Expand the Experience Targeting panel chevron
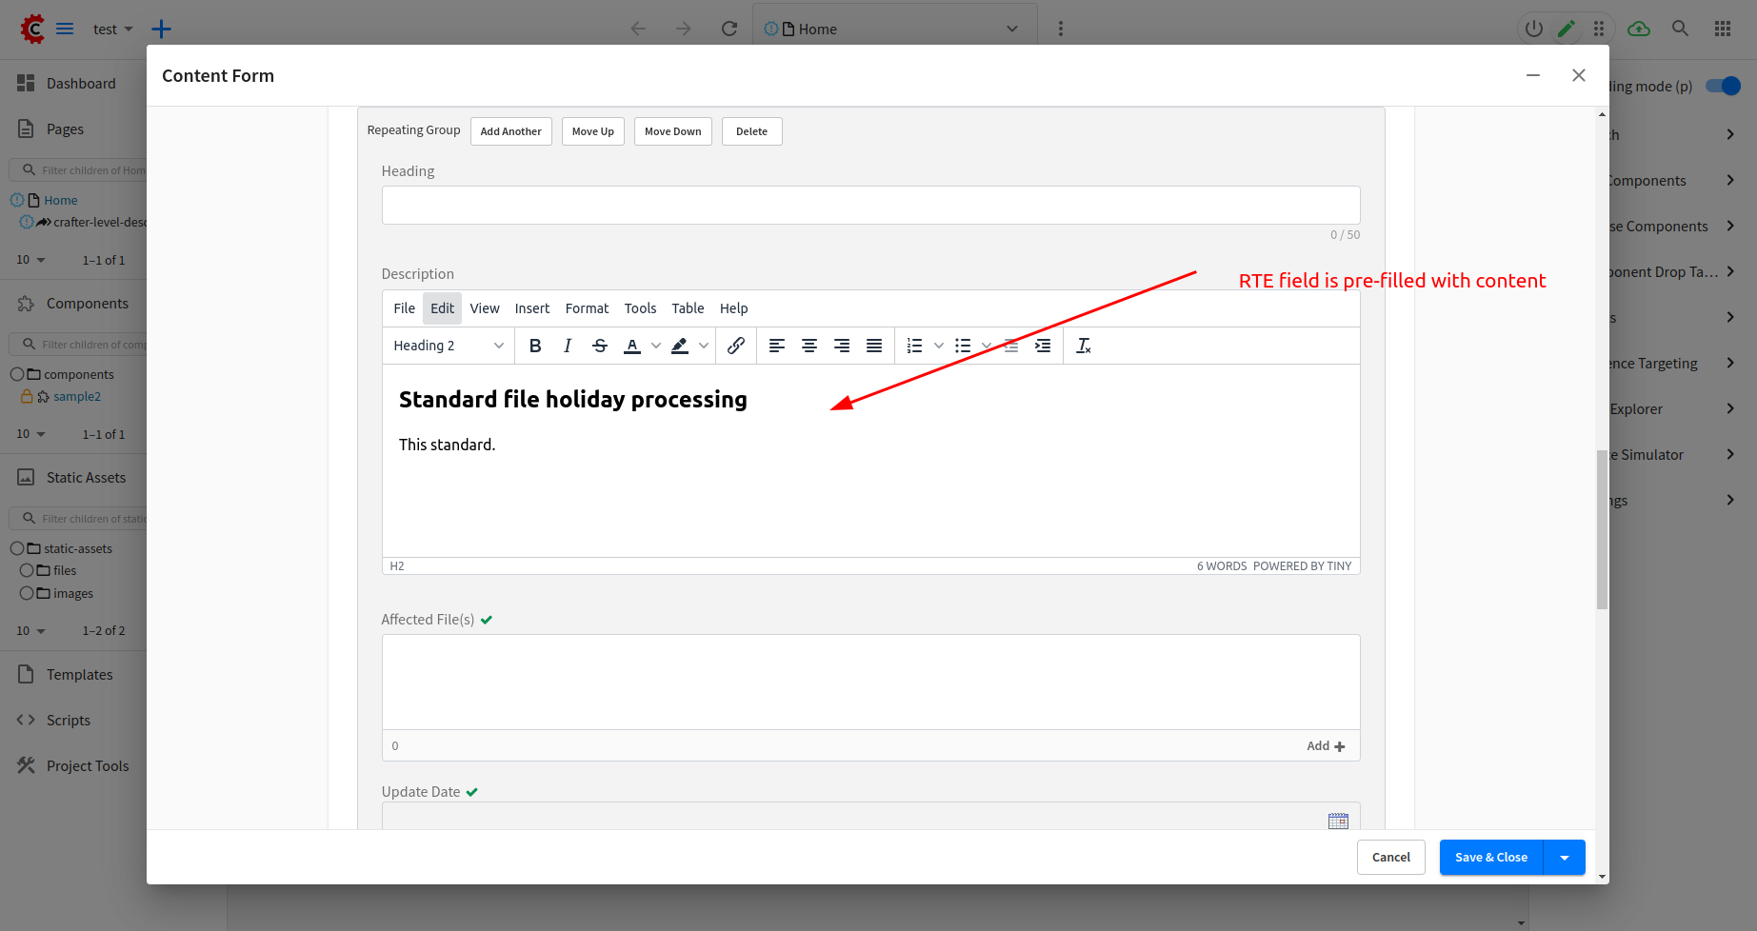 1730,363
